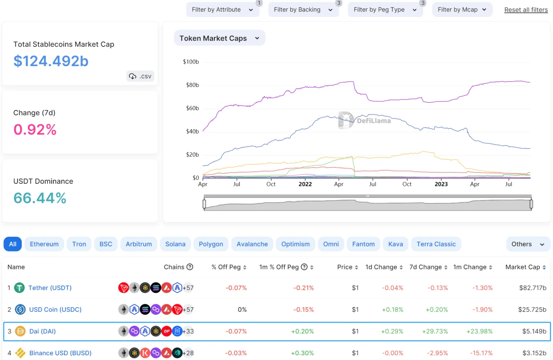This screenshot has height=360, width=553.
Task: Open the Others chains dropdown
Action: pyautogui.click(x=528, y=244)
